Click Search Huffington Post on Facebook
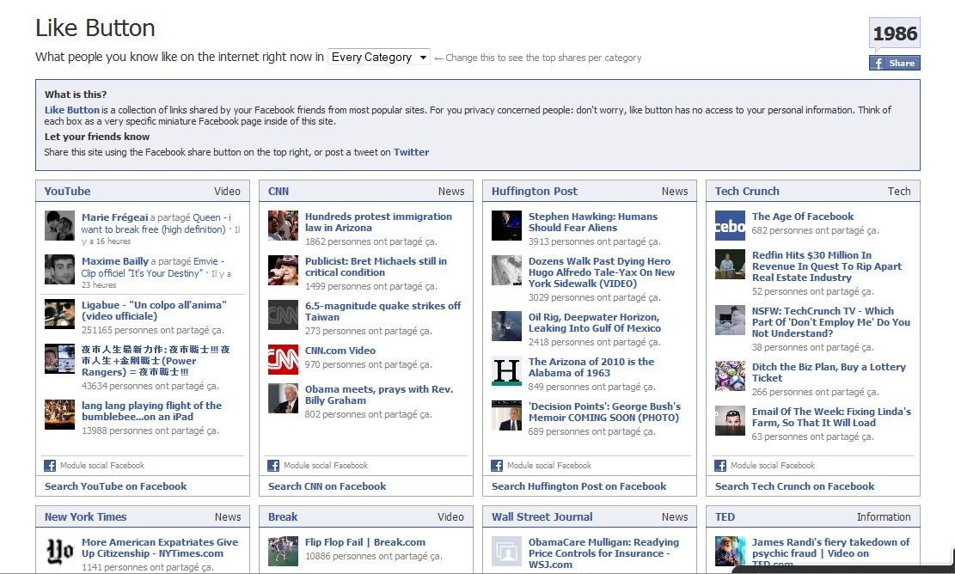Screen dimensions: 955x574 click(579, 486)
